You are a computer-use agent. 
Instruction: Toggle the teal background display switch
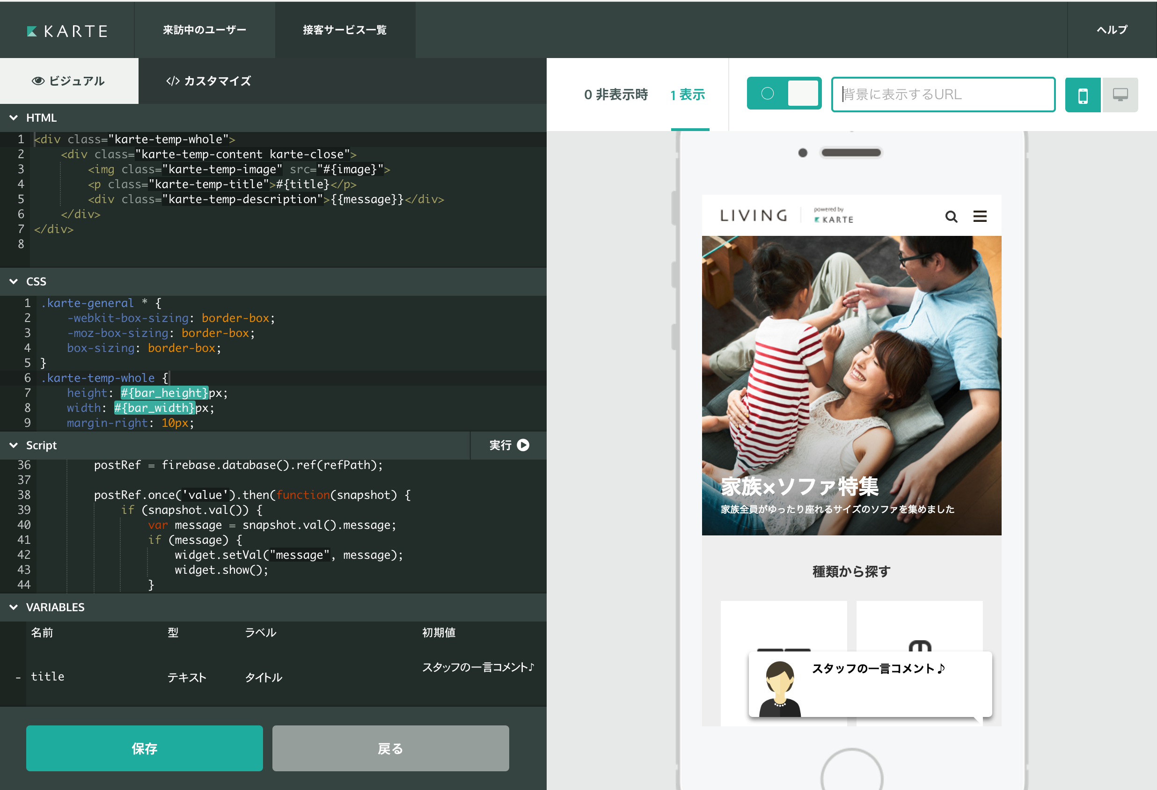pos(784,94)
